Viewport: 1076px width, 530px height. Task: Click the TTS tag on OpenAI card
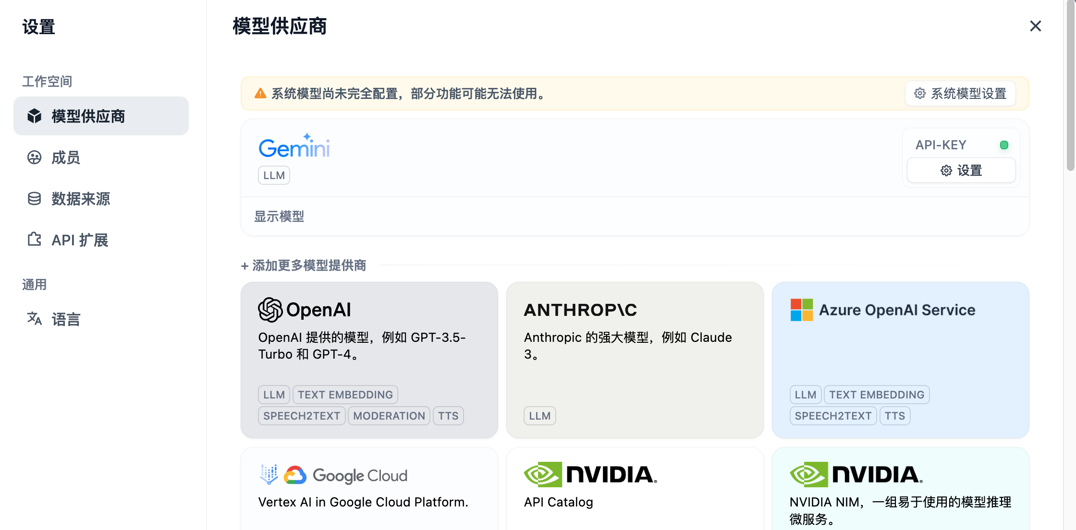pos(448,416)
